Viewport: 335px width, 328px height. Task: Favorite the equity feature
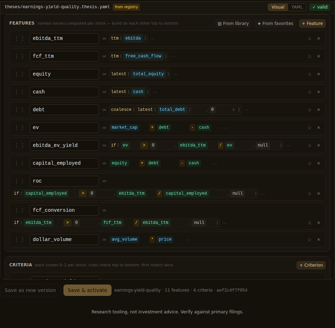coord(309,74)
